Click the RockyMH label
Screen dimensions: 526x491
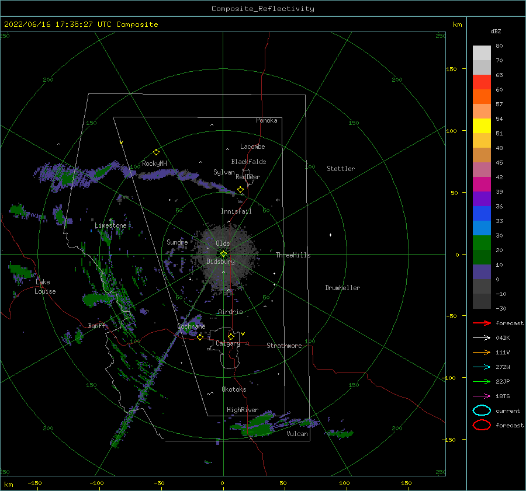(x=154, y=163)
